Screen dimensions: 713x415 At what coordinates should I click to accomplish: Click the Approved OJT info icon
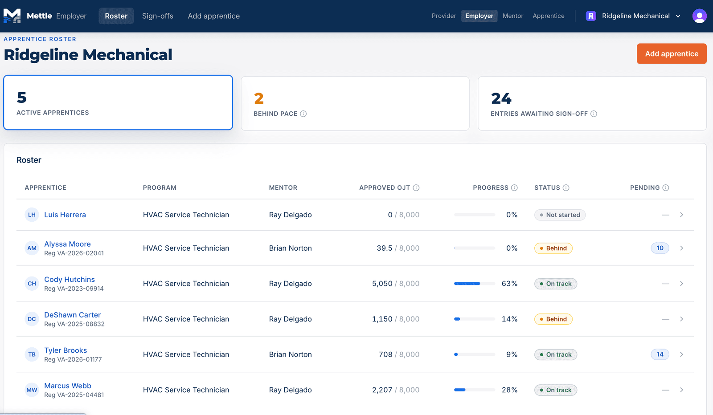tap(416, 188)
